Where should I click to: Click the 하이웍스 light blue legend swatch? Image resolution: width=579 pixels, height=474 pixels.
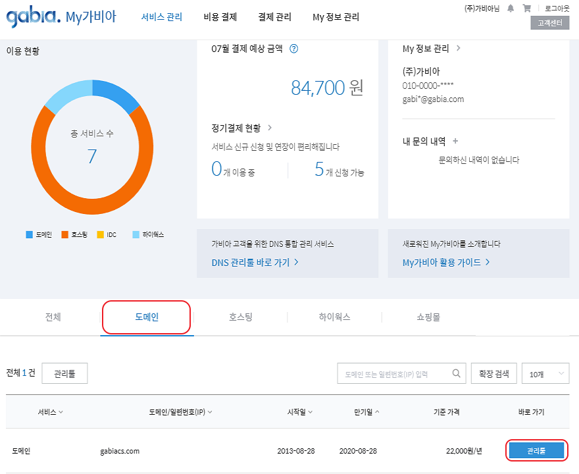click(136, 234)
